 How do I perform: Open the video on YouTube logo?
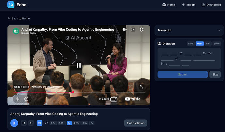132,99
